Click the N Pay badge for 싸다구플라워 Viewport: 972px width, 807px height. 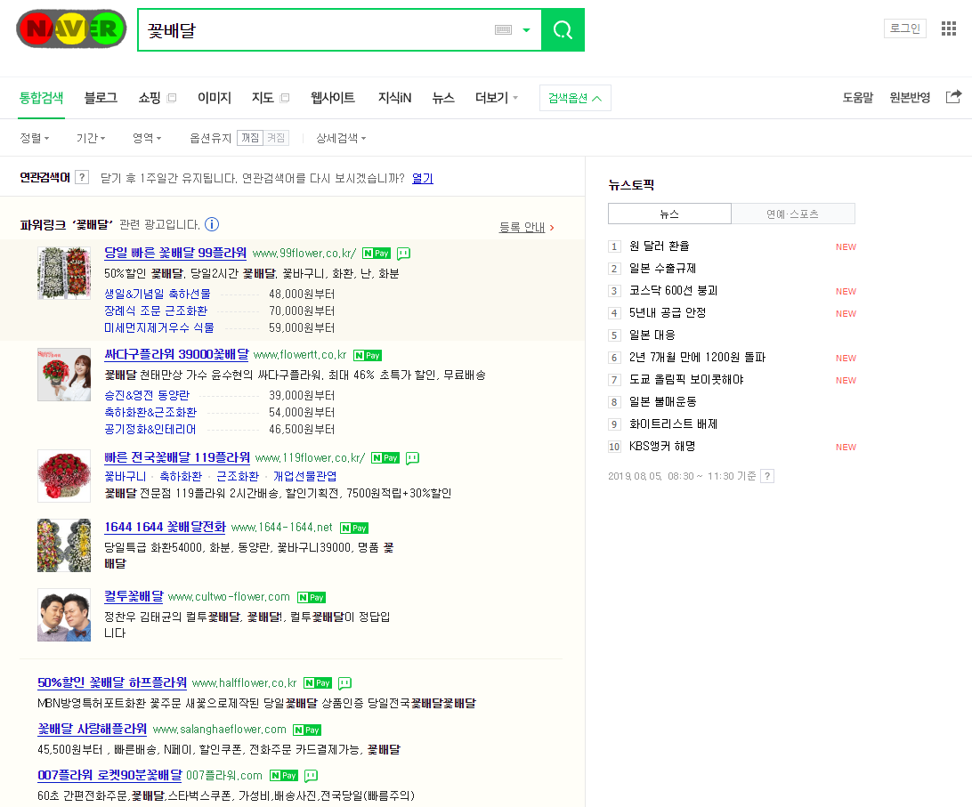tap(368, 355)
